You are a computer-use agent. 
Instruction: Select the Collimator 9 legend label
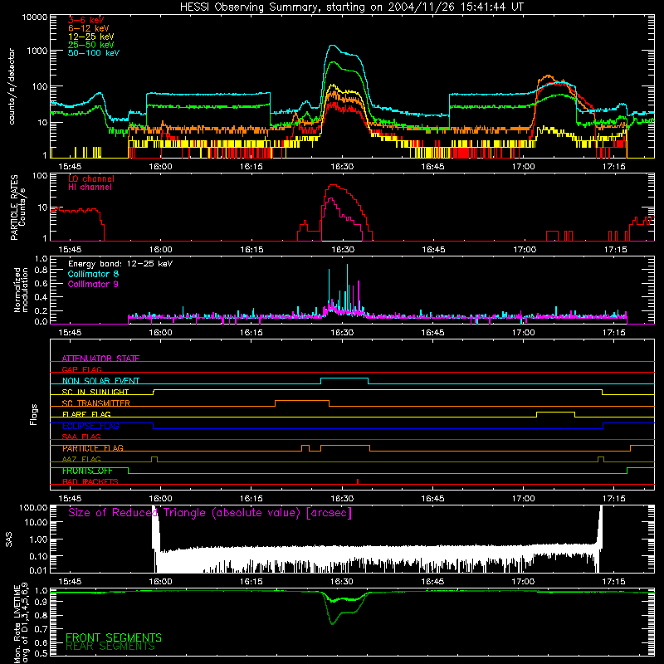[93, 284]
